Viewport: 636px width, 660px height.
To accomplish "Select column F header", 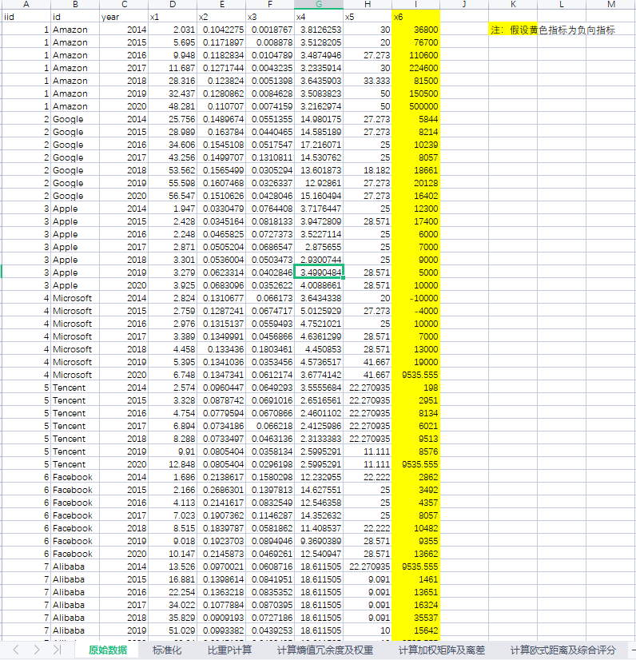I will (x=270, y=4).
